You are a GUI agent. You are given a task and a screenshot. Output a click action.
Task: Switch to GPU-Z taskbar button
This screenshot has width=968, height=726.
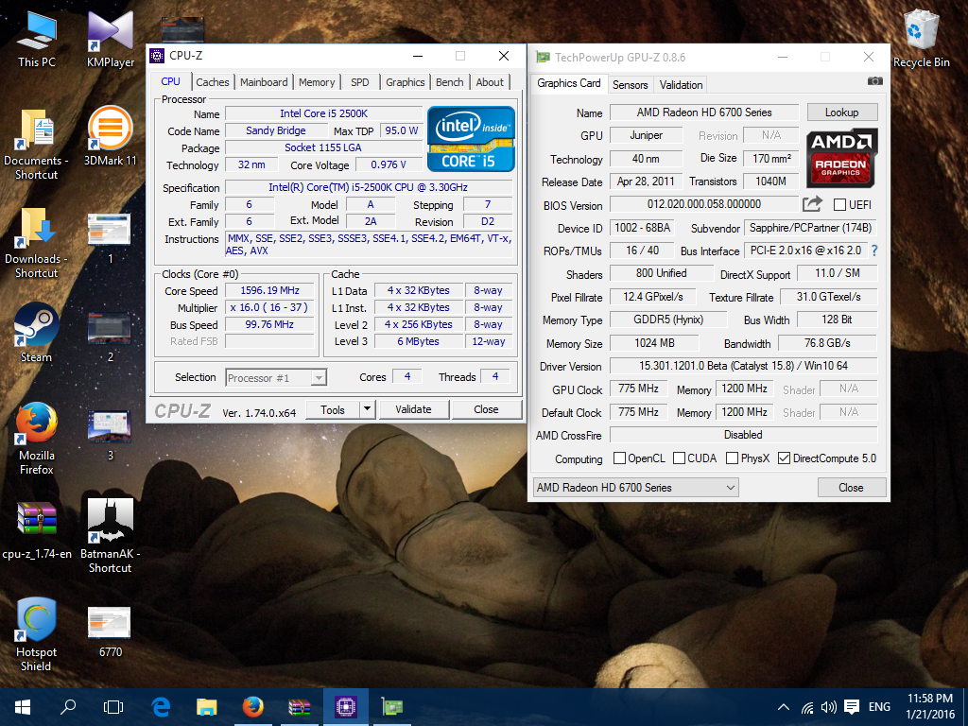coord(392,707)
